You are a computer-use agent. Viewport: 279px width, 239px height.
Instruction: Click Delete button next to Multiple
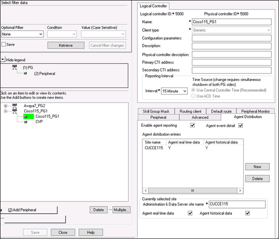click(98, 210)
